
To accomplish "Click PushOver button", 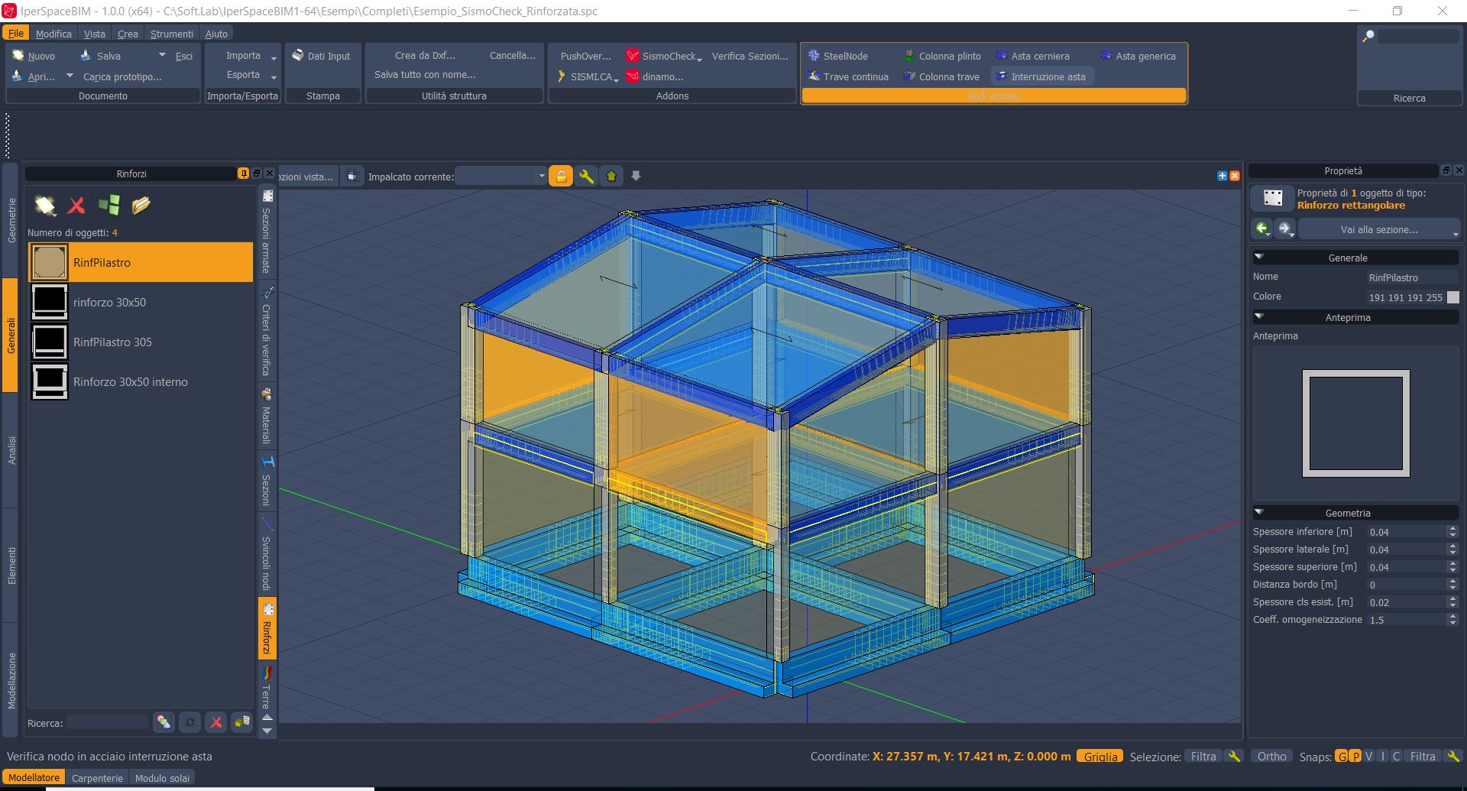I will coord(585,56).
